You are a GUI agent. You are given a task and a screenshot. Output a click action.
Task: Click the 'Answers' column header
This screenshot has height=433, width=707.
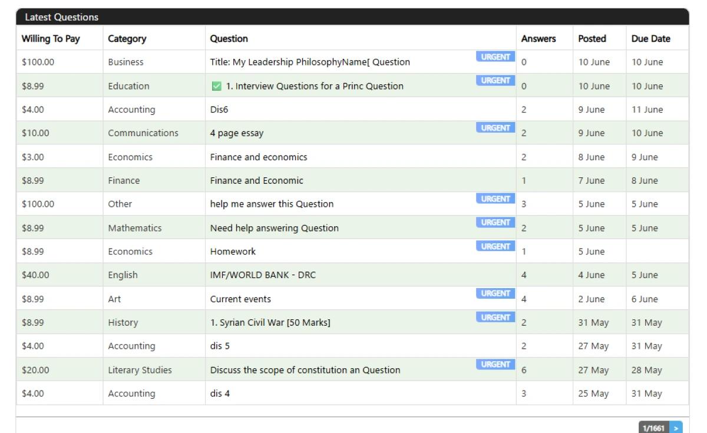(x=538, y=39)
